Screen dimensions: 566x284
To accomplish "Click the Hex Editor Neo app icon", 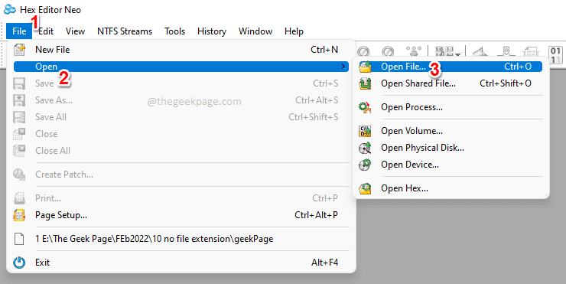I will [10, 10].
